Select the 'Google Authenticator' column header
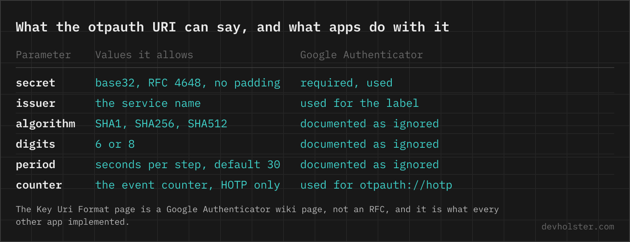630x242 pixels. (x=361, y=55)
